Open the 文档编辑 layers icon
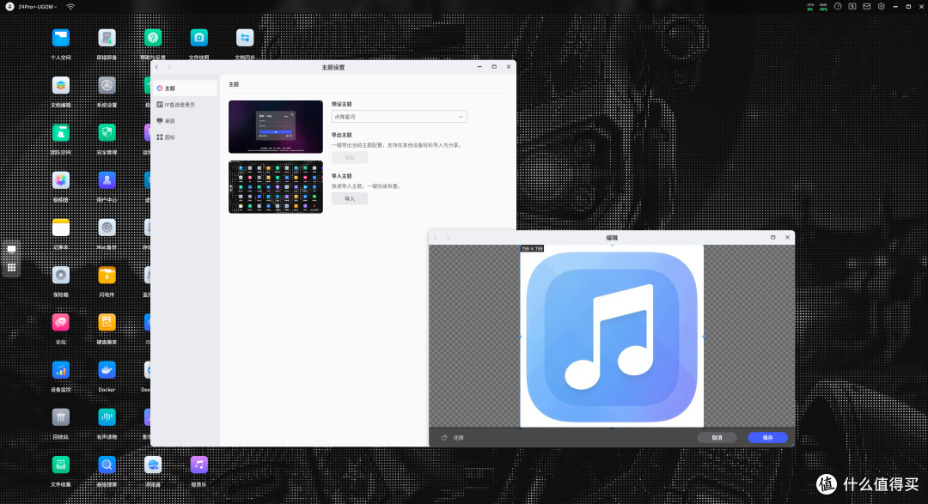This screenshot has height=504, width=928. 60,86
